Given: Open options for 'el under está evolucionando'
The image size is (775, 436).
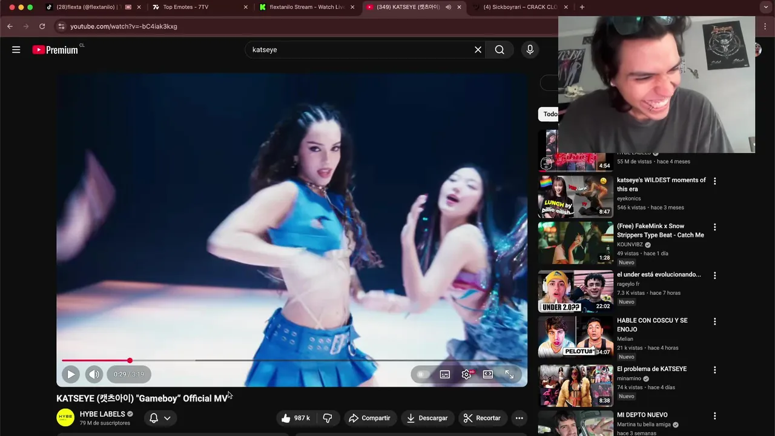Looking at the screenshot, I should (x=714, y=276).
